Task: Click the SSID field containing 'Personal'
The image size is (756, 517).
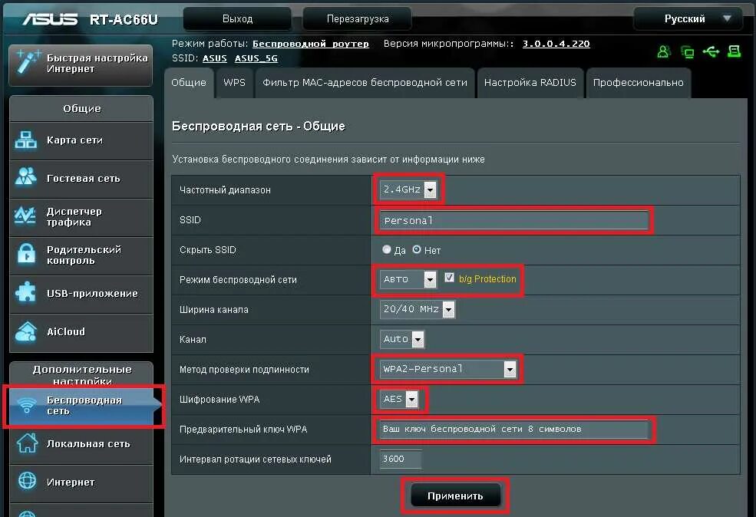Action: tap(514, 220)
